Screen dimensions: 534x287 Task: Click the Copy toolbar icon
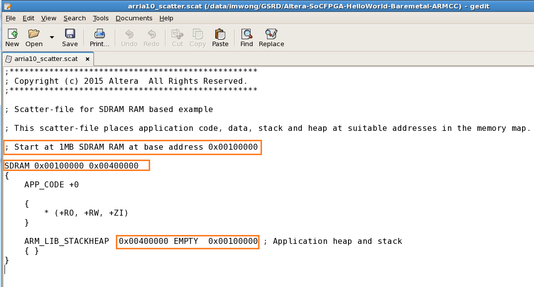[197, 34]
